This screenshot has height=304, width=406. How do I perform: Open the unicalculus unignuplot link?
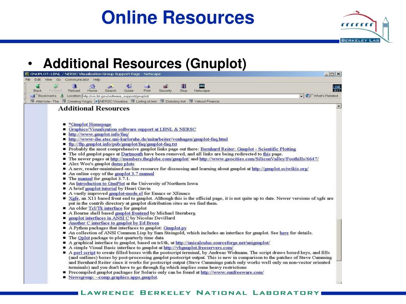click(x=223, y=243)
